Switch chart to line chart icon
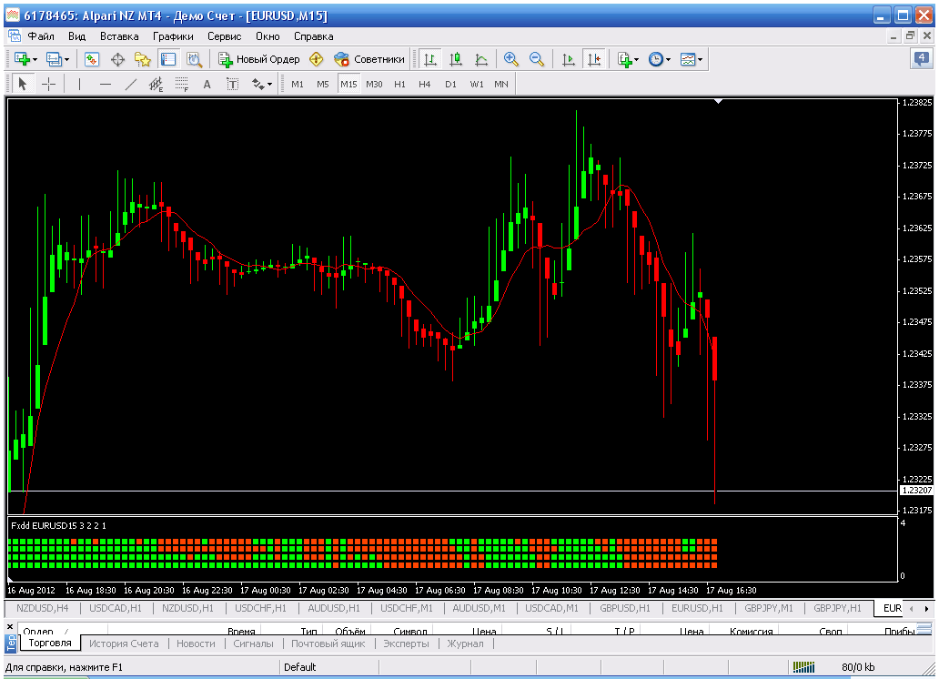 pyautogui.click(x=481, y=59)
